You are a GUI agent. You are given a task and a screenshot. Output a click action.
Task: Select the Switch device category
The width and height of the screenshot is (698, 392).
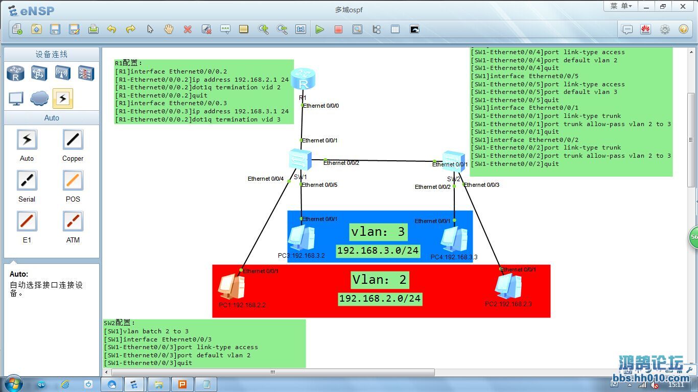tap(39, 73)
